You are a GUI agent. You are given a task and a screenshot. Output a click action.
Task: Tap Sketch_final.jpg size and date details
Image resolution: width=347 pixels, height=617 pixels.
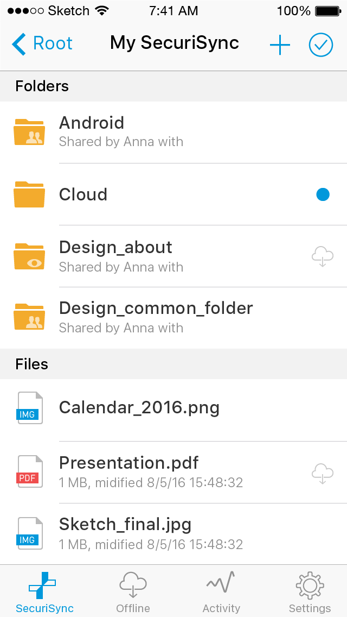(x=151, y=545)
